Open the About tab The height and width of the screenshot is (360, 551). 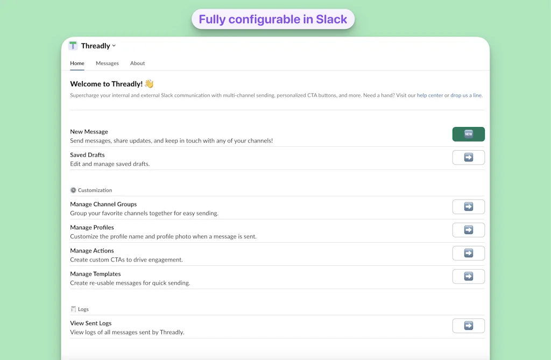tap(137, 63)
